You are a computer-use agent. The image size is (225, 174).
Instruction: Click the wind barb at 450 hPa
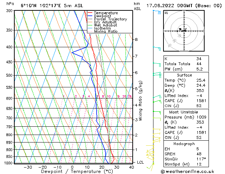coord(157,64)
